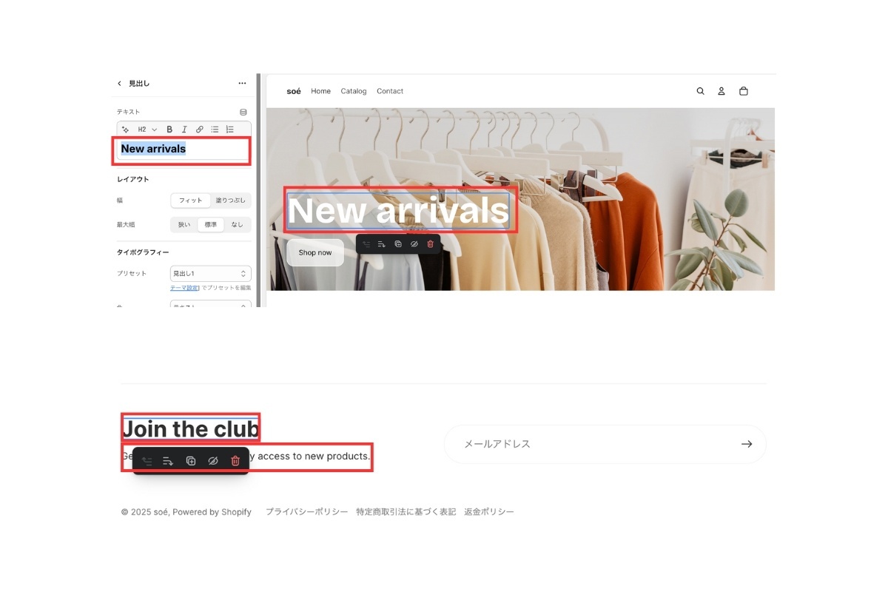Click the タイポグラフィー section label
888x592 pixels.
[x=143, y=252]
